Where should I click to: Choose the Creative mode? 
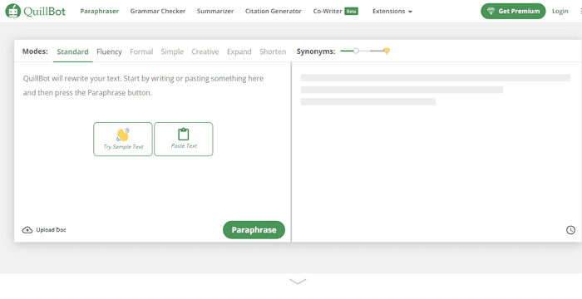[x=205, y=51]
